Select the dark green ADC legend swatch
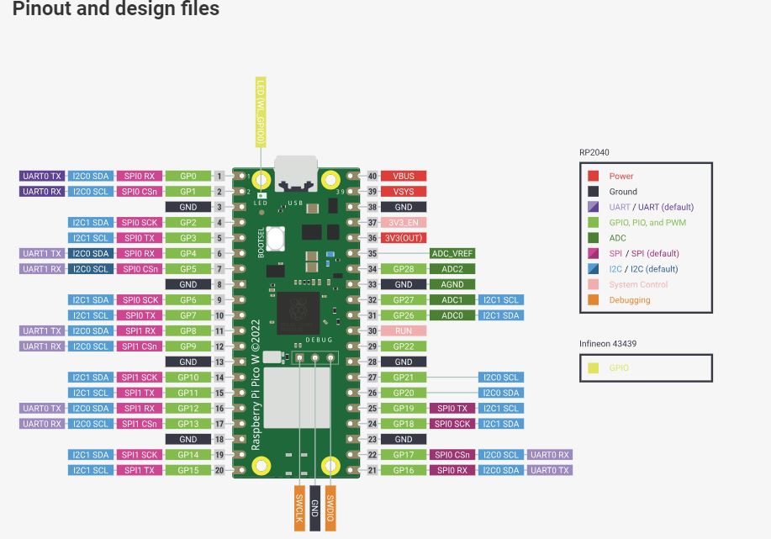The width and height of the screenshot is (771, 539). pyautogui.click(x=593, y=238)
